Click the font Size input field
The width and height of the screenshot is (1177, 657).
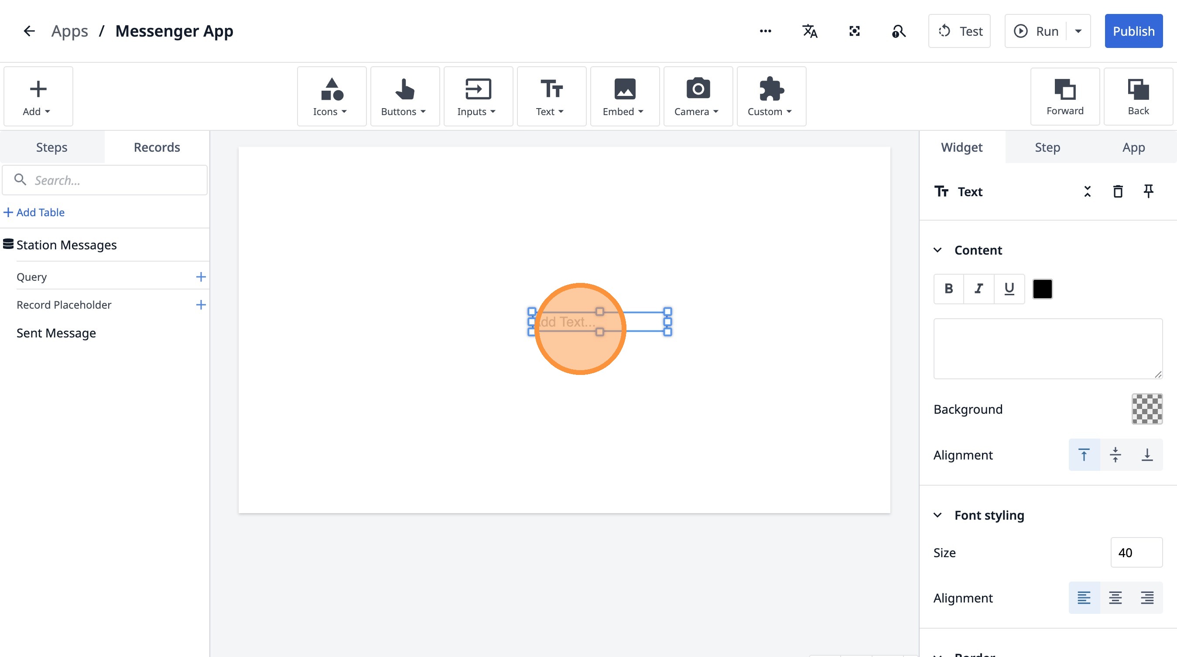(x=1136, y=552)
